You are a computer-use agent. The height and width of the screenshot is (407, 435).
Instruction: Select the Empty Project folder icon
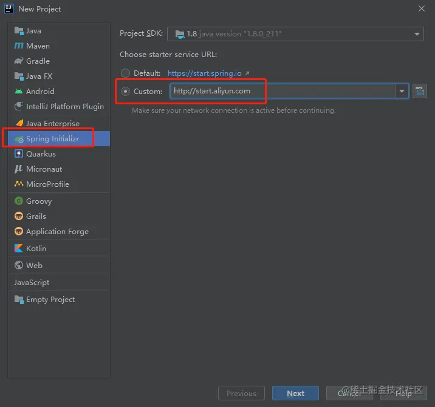pyautogui.click(x=19, y=300)
